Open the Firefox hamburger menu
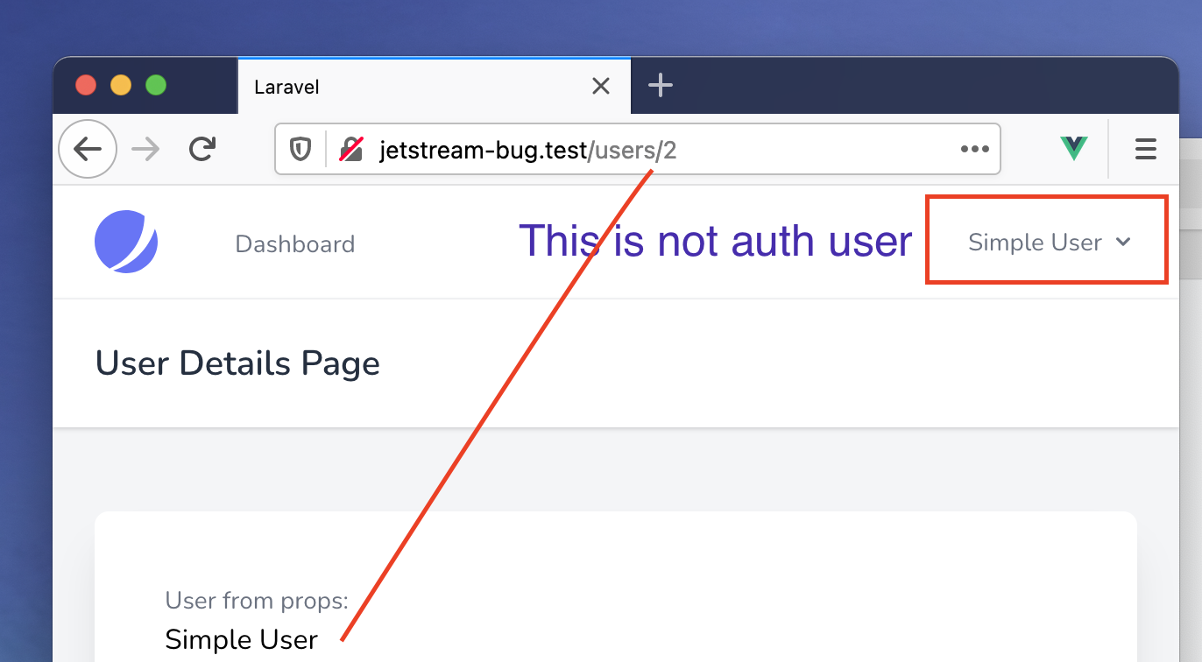This screenshot has width=1202, height=662. 1145,149
